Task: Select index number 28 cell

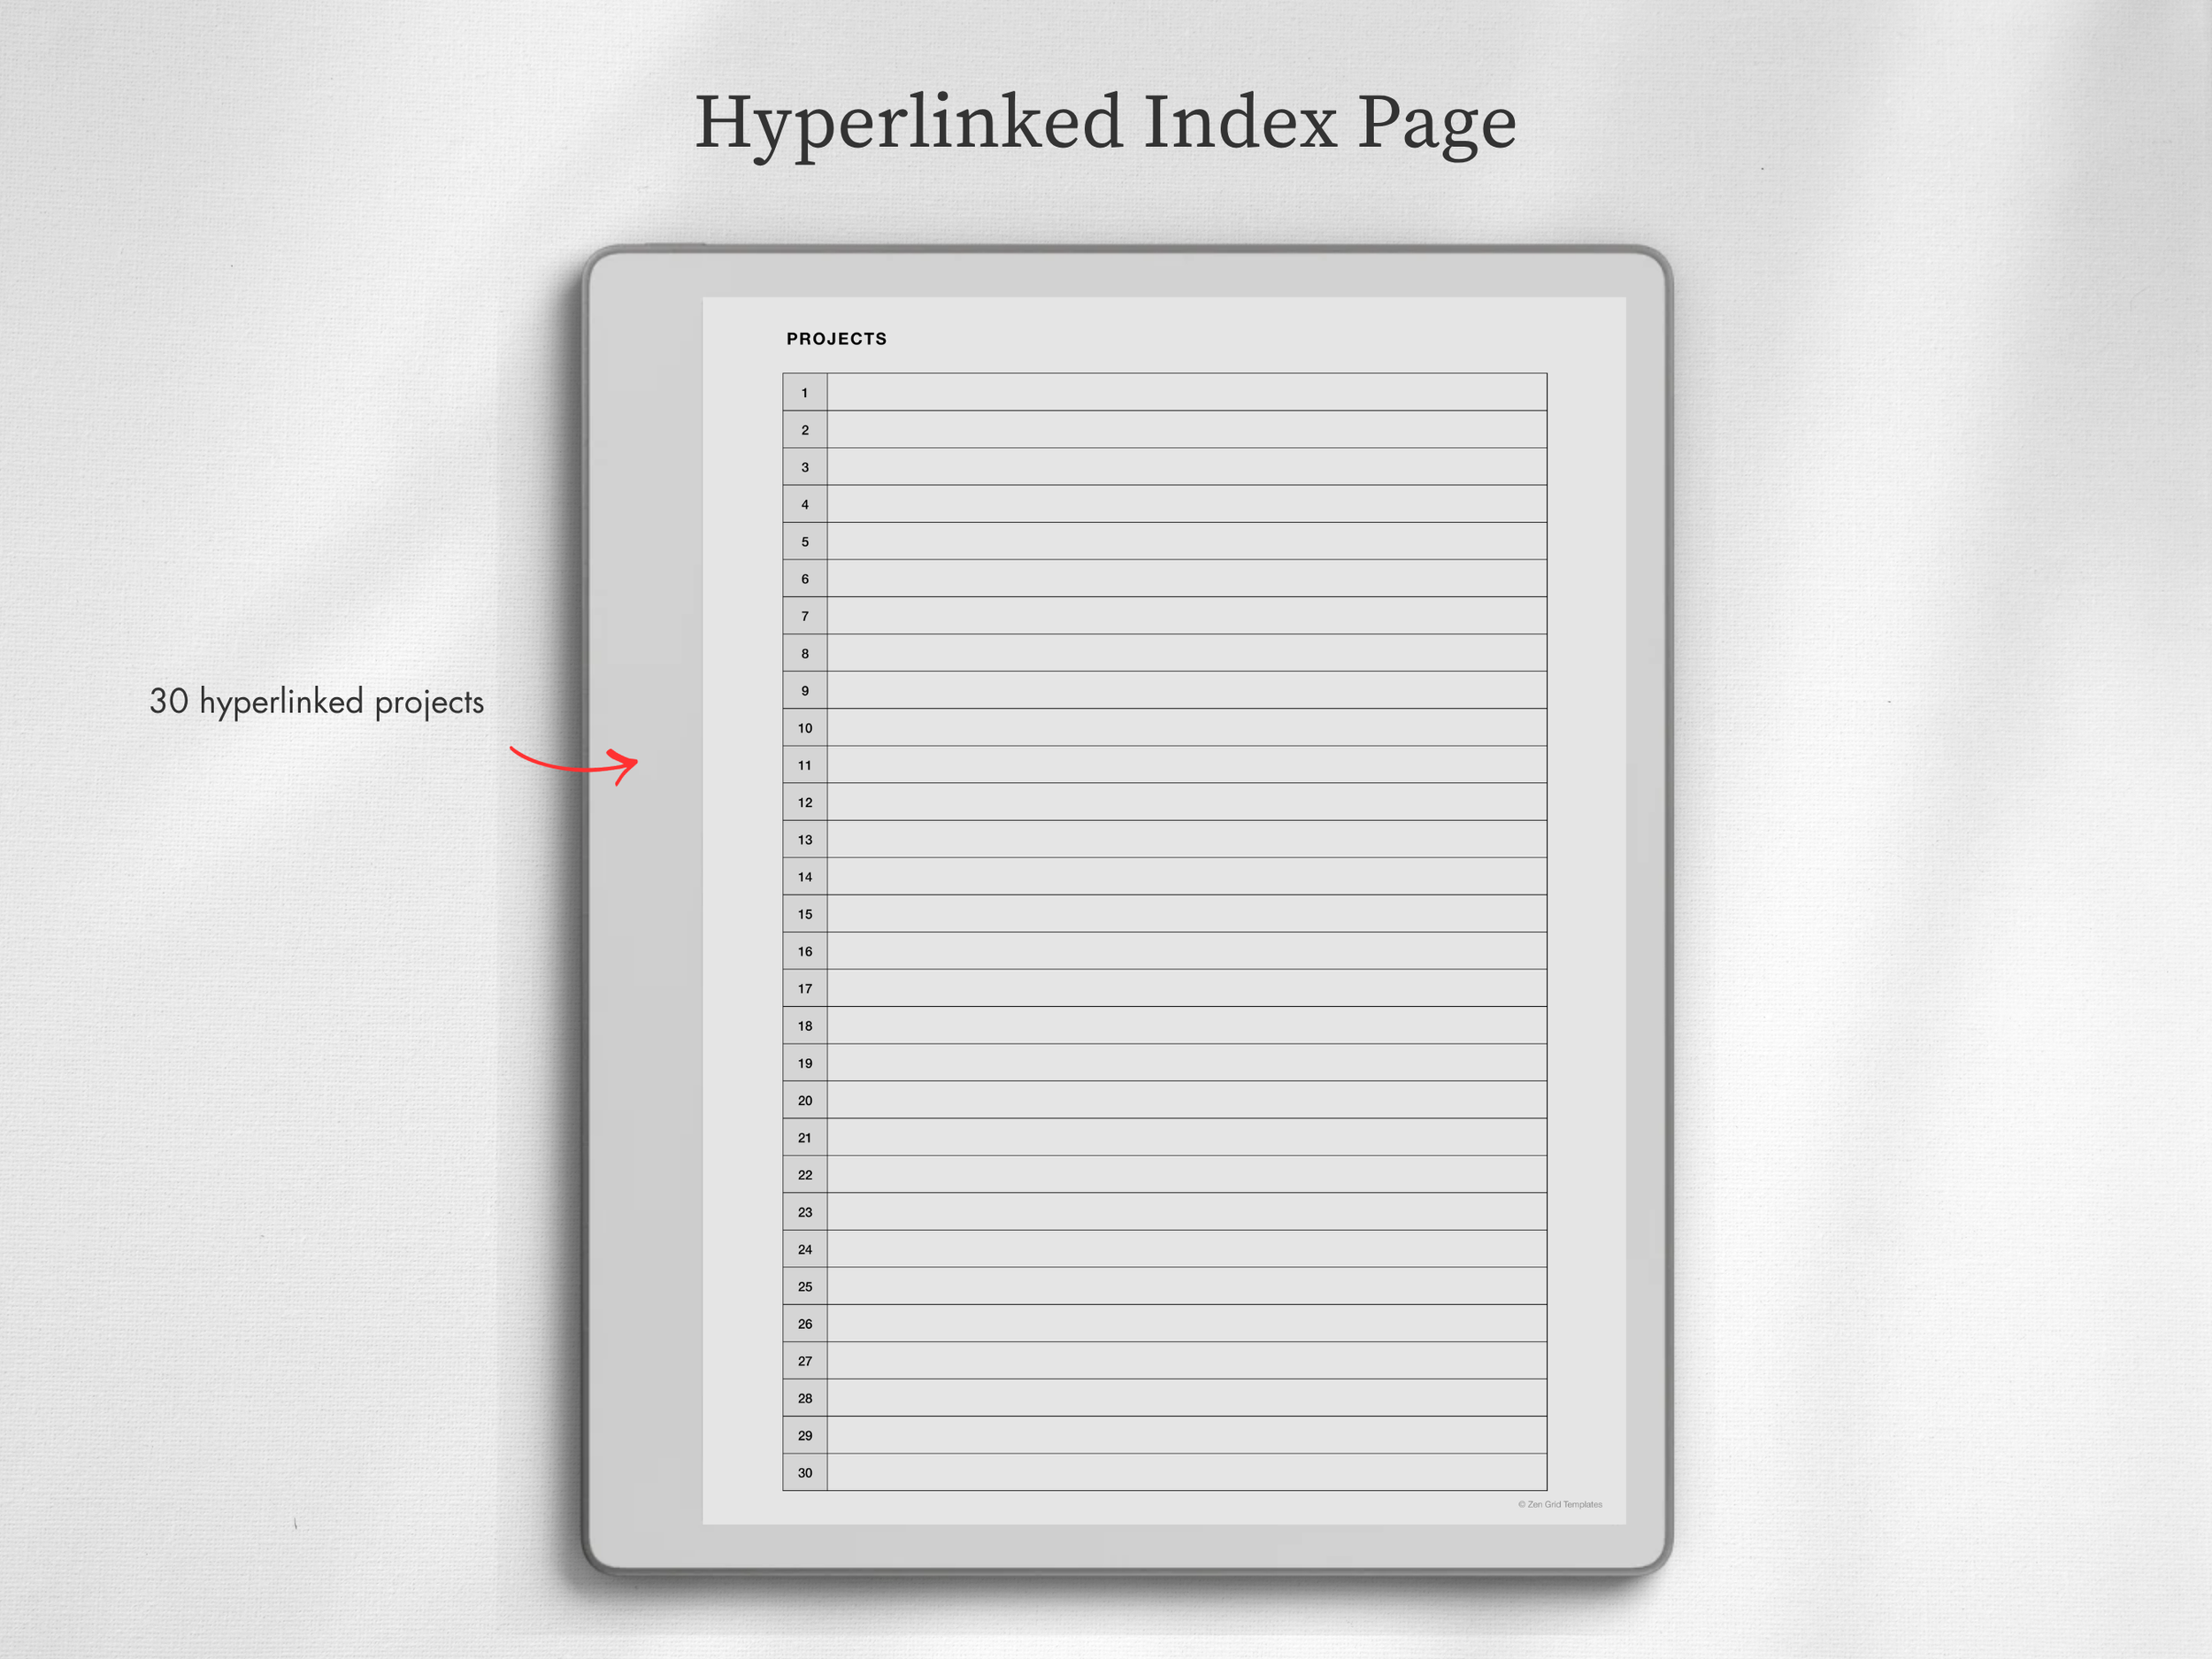Action: click(x=805, y=1398)
